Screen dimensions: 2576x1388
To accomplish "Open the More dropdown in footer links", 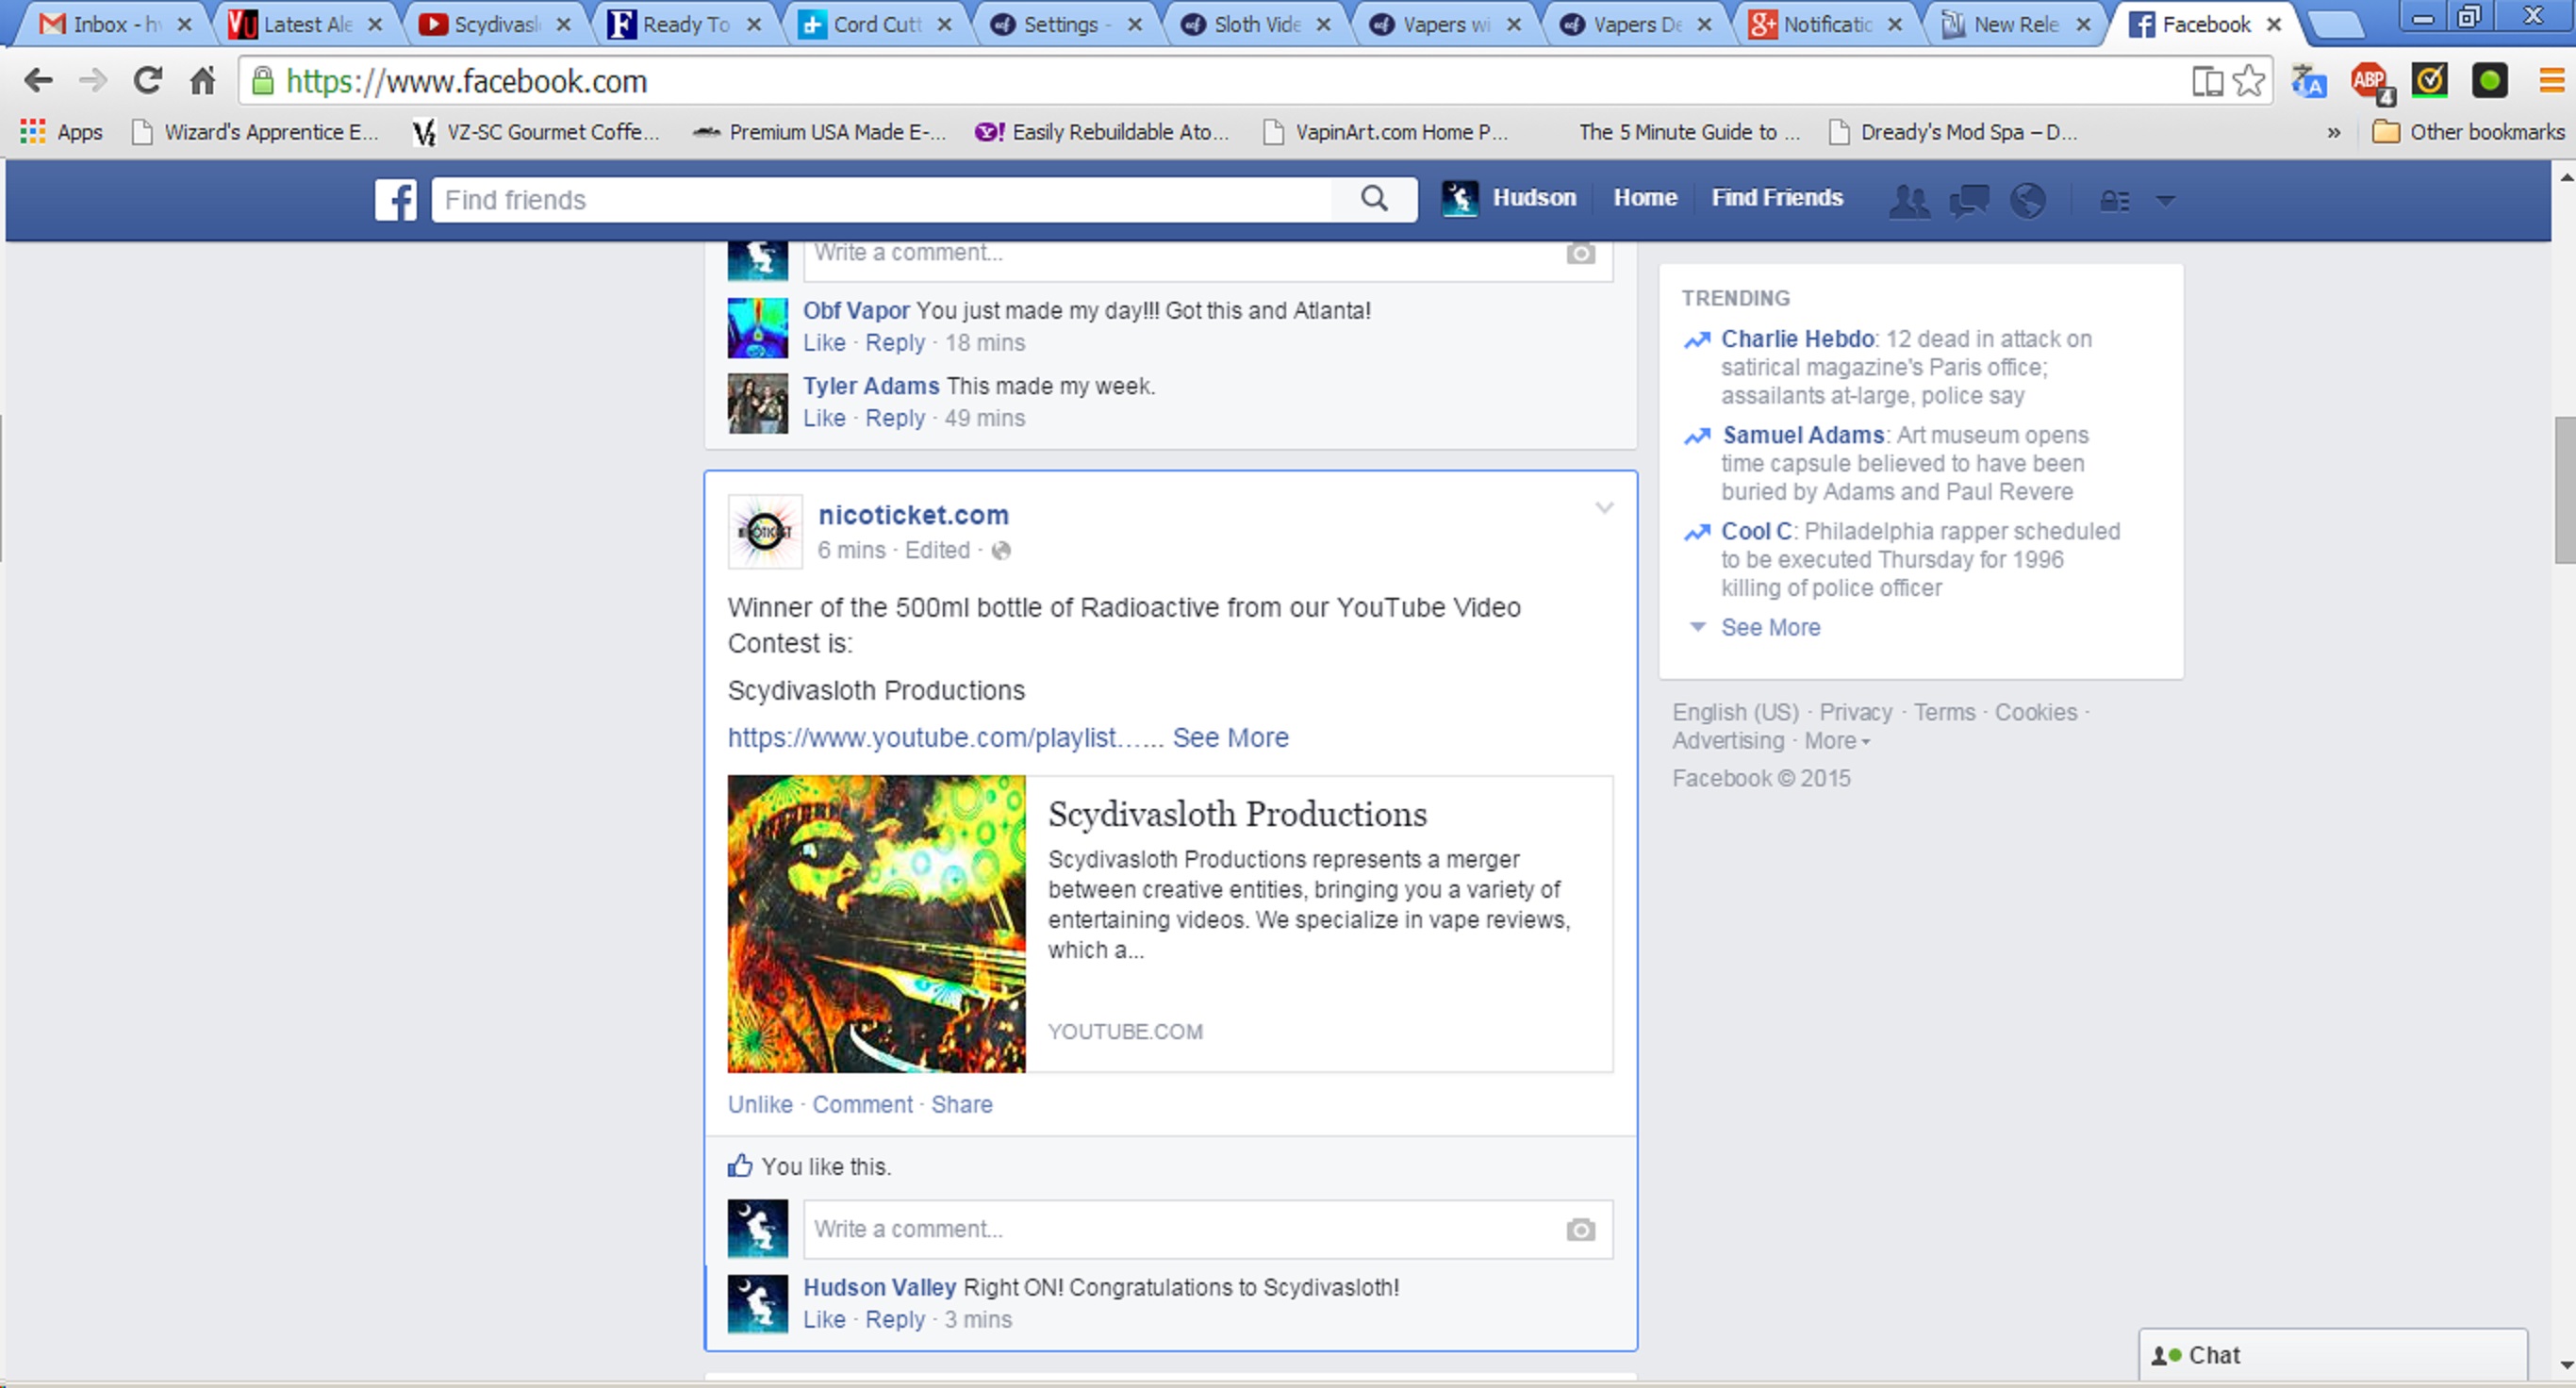I will 1837,741.
